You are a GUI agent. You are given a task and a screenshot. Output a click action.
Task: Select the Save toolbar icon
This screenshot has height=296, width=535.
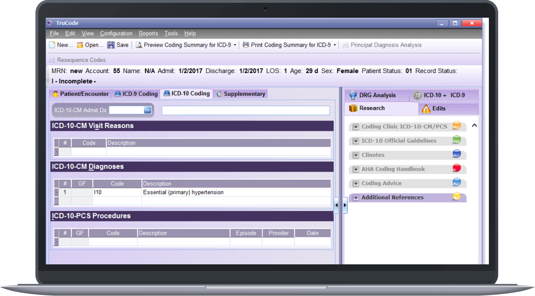pyautogui.click(x=110, y=45)
